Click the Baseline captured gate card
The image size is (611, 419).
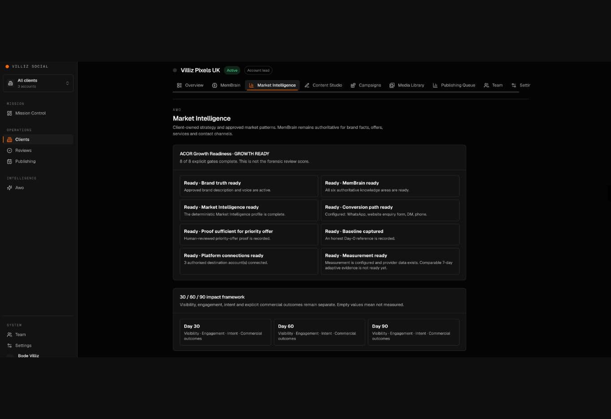(x=390, y=235)
